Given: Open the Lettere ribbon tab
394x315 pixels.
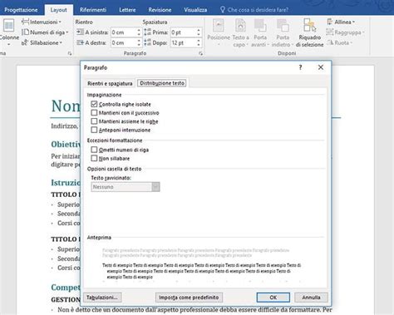Looking at the screenshot, I should pos(127,10).
